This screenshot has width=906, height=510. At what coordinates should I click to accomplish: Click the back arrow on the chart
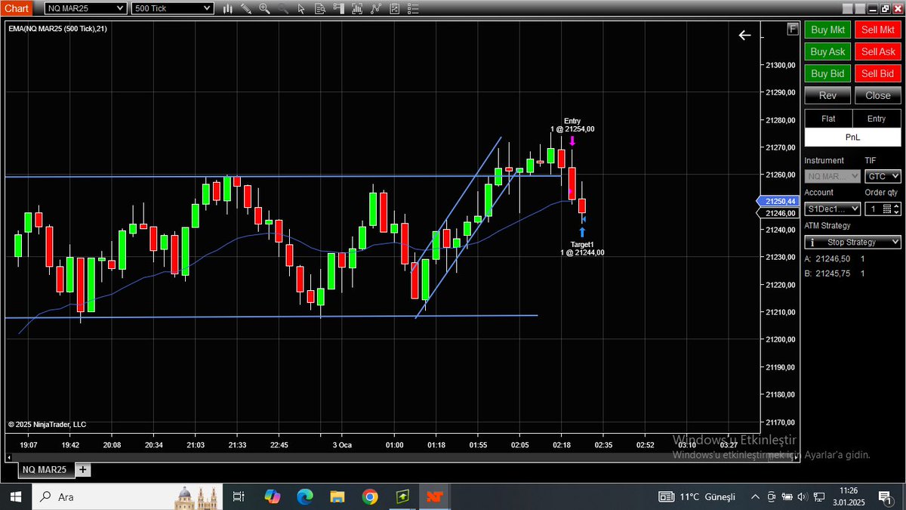(x=744, y=35)
